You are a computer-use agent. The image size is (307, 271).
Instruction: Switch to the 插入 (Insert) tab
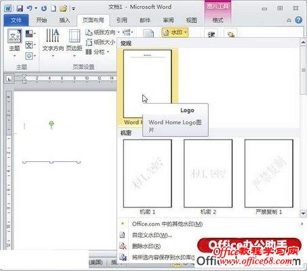point(64,20)
